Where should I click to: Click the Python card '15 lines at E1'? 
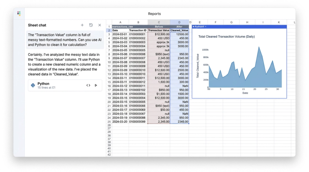[x=65, y=85]
